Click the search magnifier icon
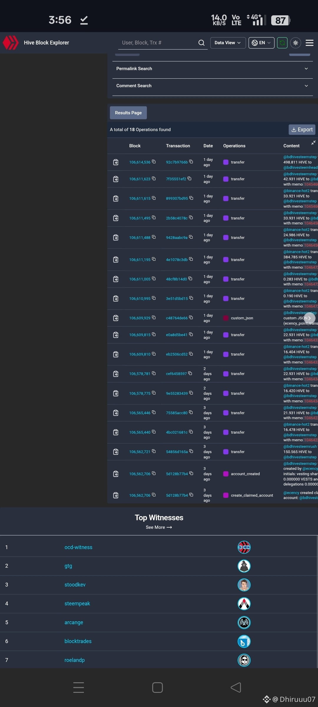Screen dimensions: 318x707 (x=201, y=43)
